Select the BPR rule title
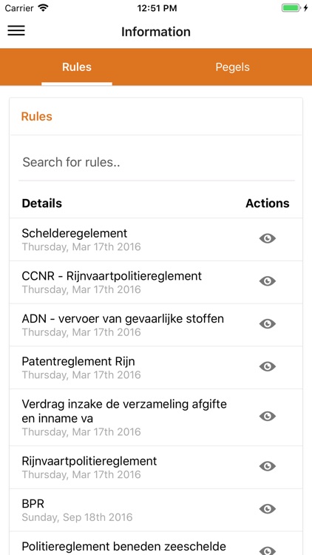This screenshot has height=555, width=312. (33, 503)
